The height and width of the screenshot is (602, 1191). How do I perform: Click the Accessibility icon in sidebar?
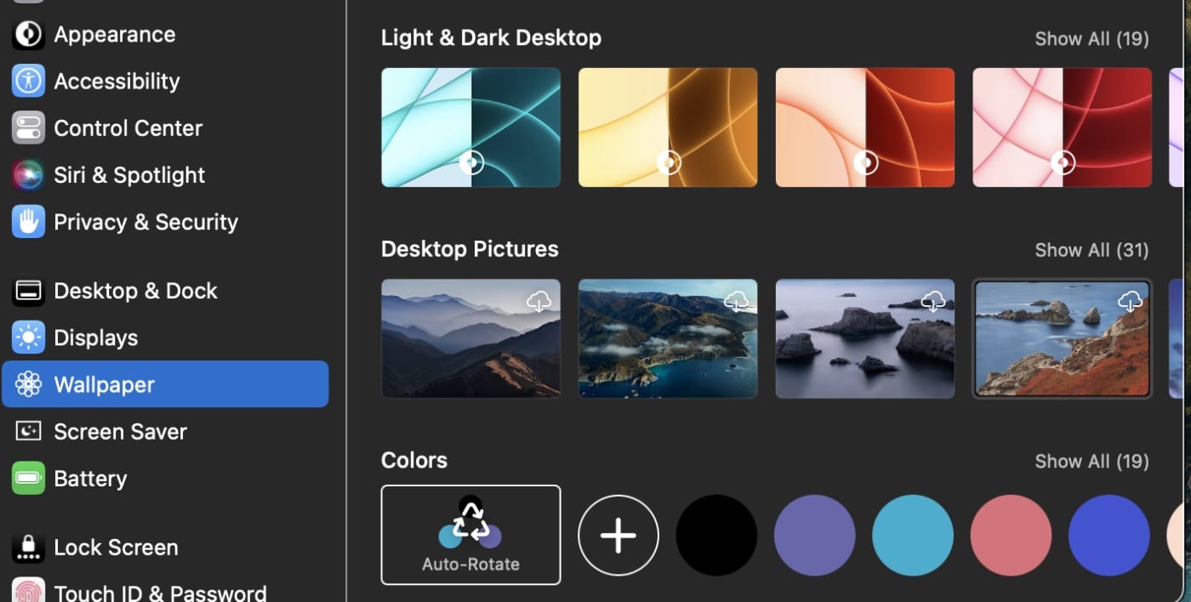click(x=28, y=82)
